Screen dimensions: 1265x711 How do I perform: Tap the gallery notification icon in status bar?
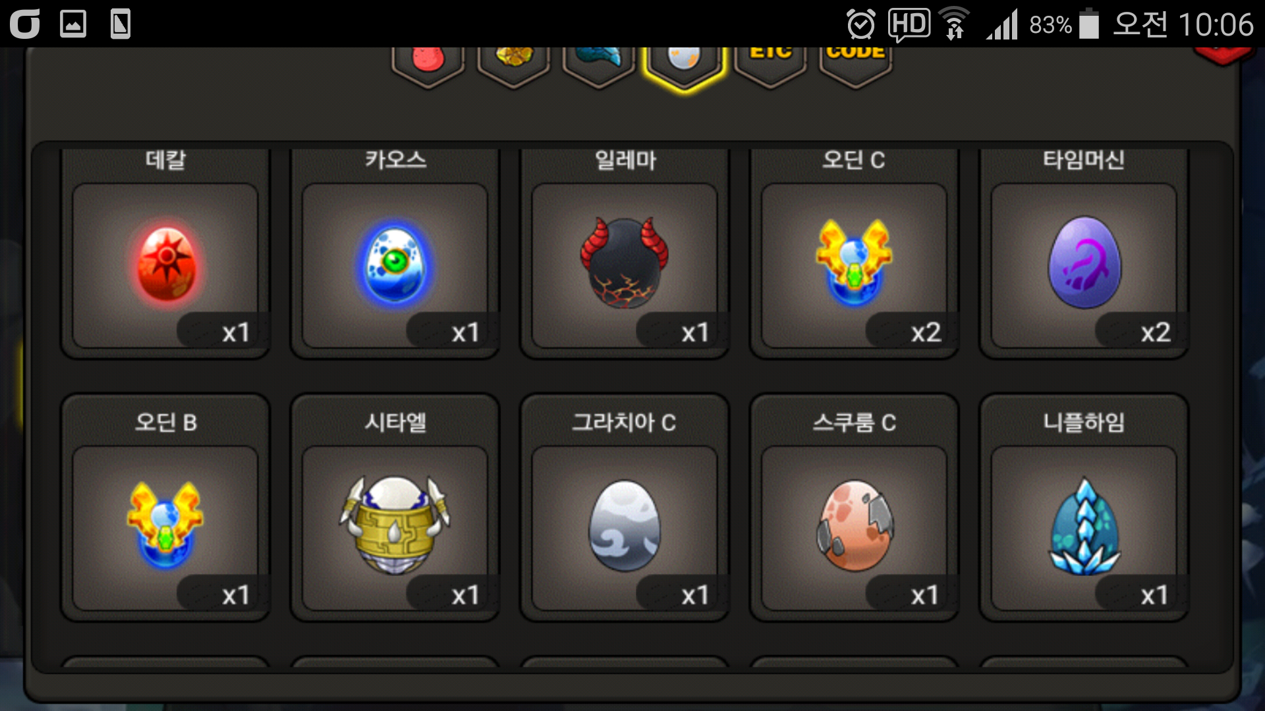click(x=73, y=24)
